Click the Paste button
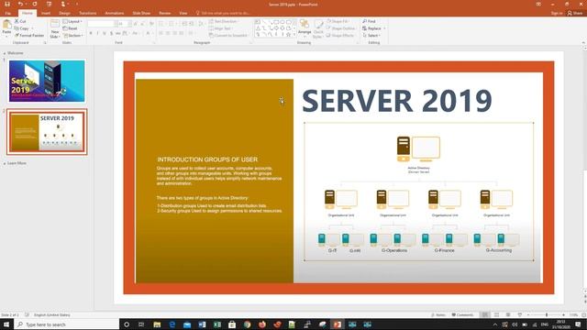 click(6, 28)
